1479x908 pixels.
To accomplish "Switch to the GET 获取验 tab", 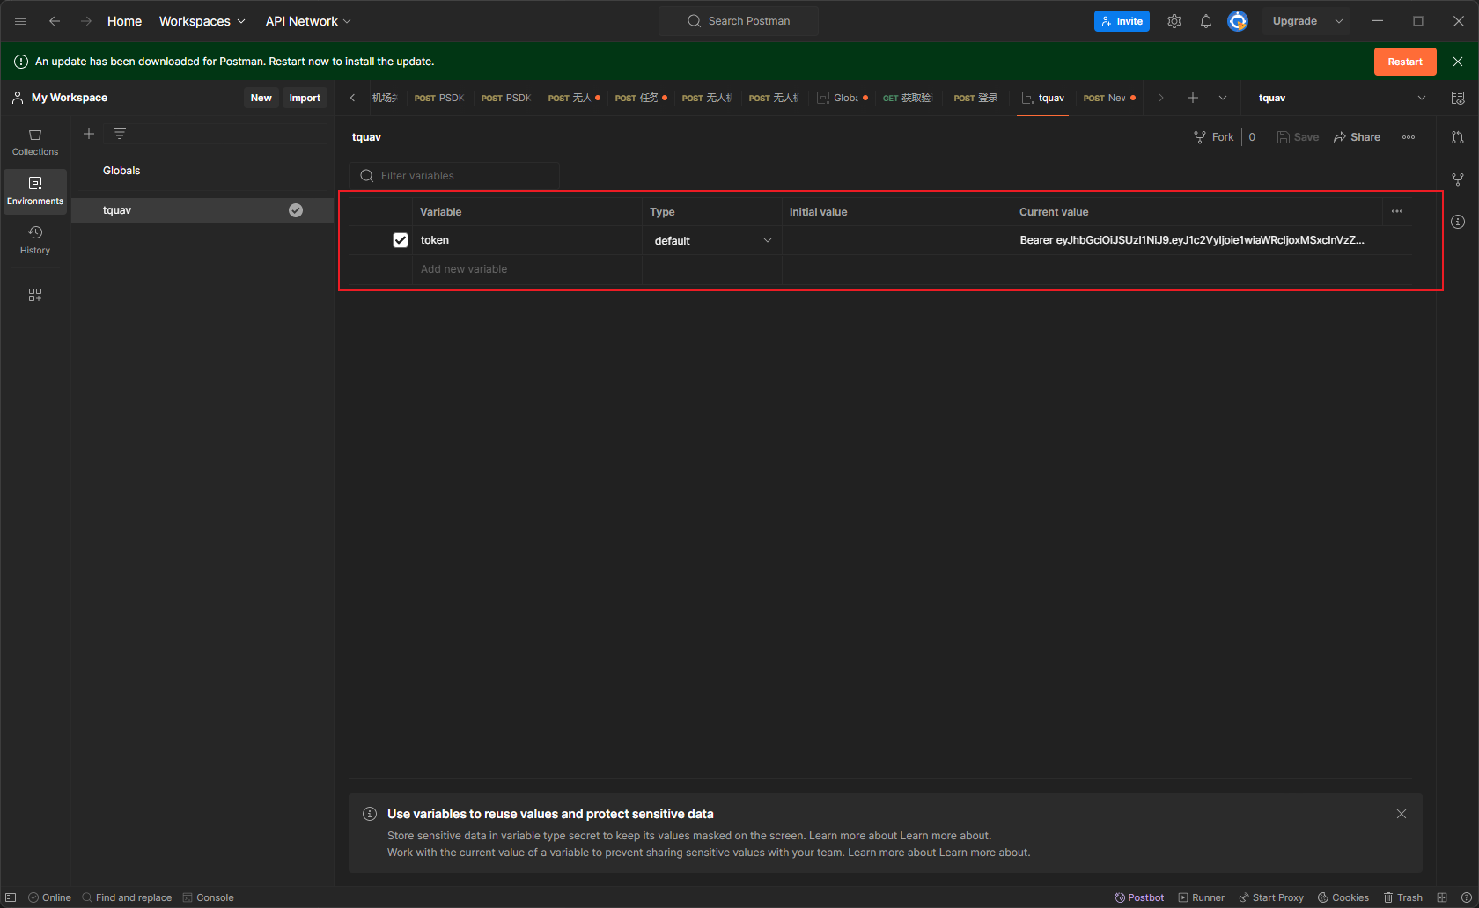I will pyautogui.click(x=907, y=98).
